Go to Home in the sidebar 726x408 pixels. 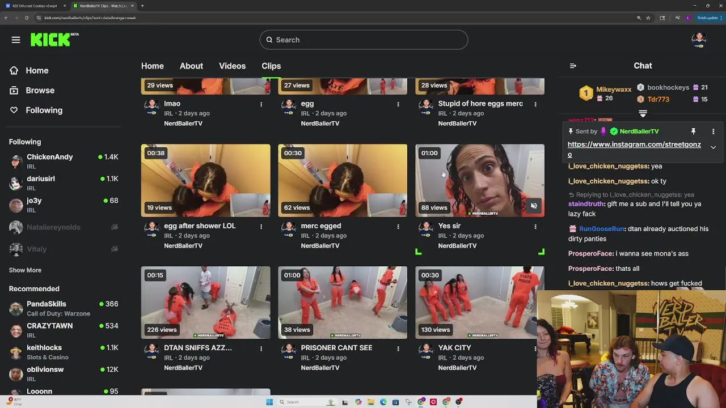(x=37, y=70)
